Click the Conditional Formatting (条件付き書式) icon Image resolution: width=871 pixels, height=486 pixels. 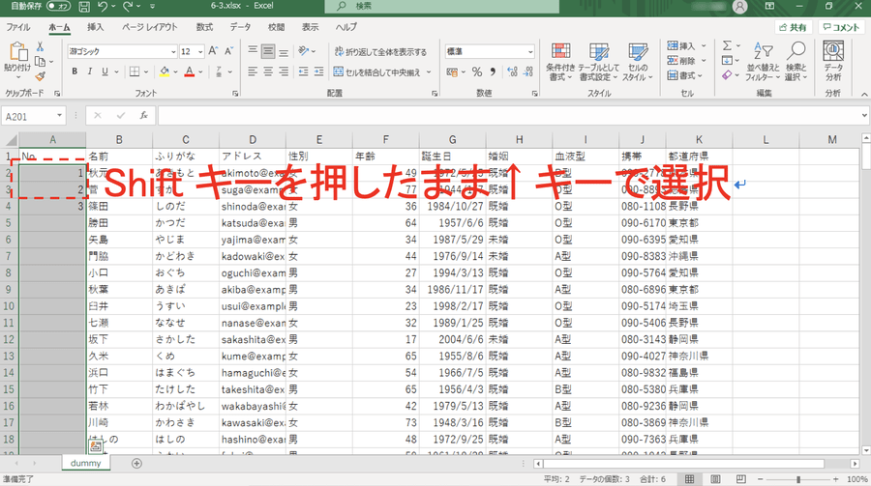pyautogui.click(x=560, y=60)
